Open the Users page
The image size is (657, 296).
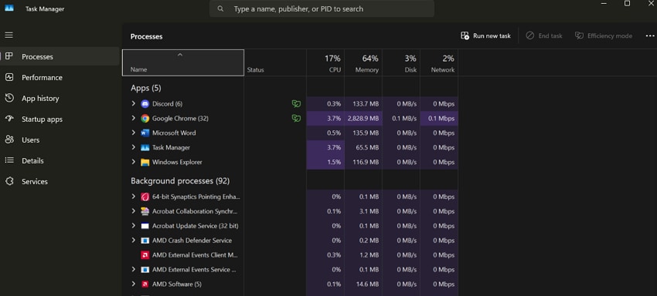(60, 140)
